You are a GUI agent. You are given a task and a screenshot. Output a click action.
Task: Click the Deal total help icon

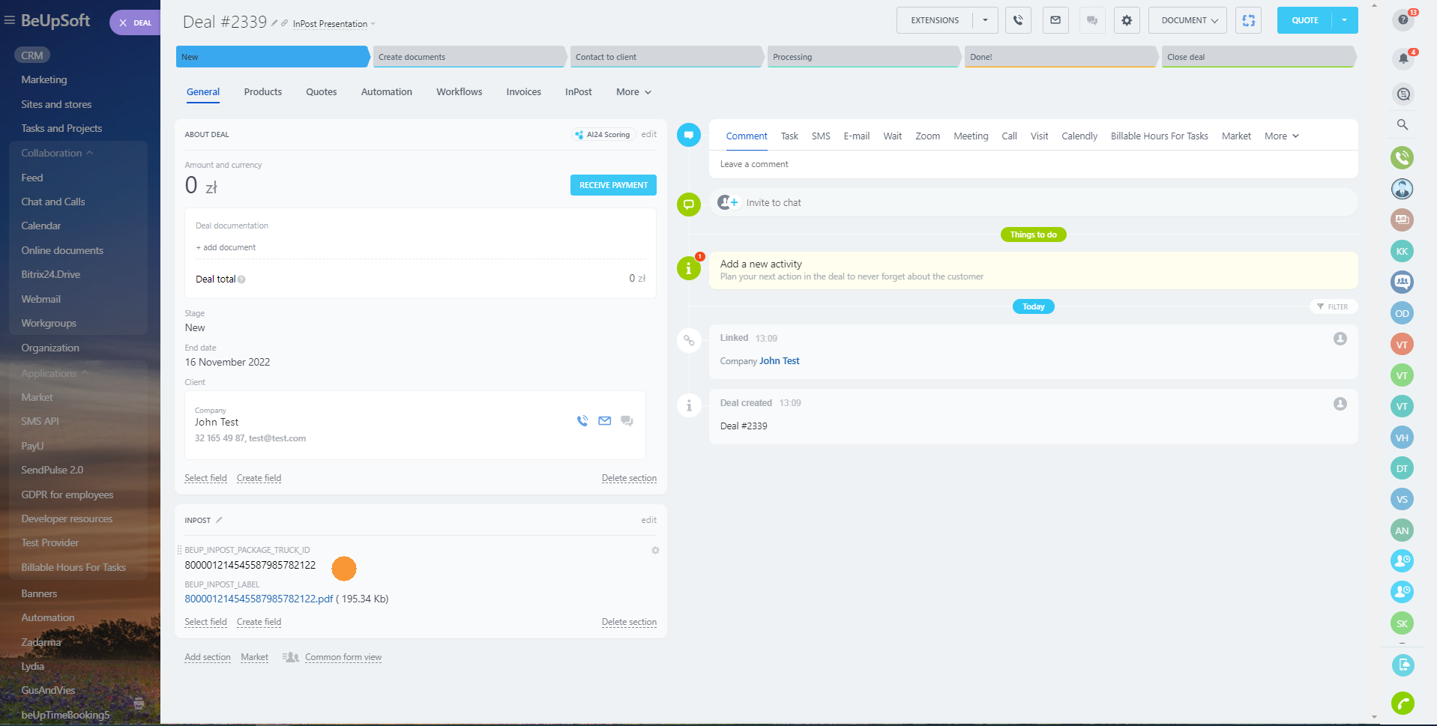point(241,279)
